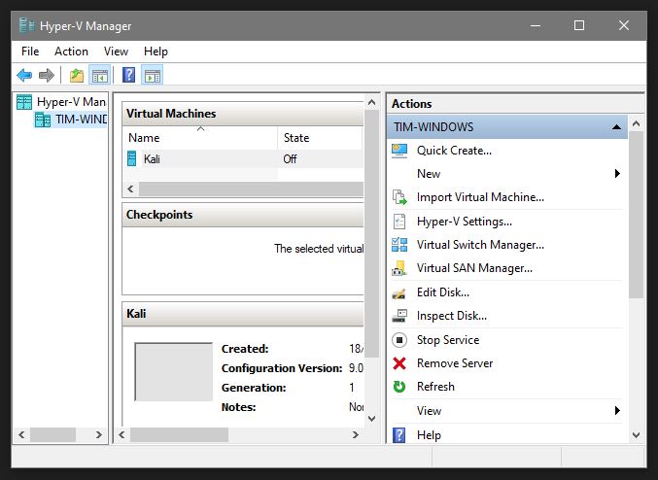Image resolution: width=658 pixels, height=480 pixels.
Task: Expand the View submenu in Actions
Action: pos(617,411)
